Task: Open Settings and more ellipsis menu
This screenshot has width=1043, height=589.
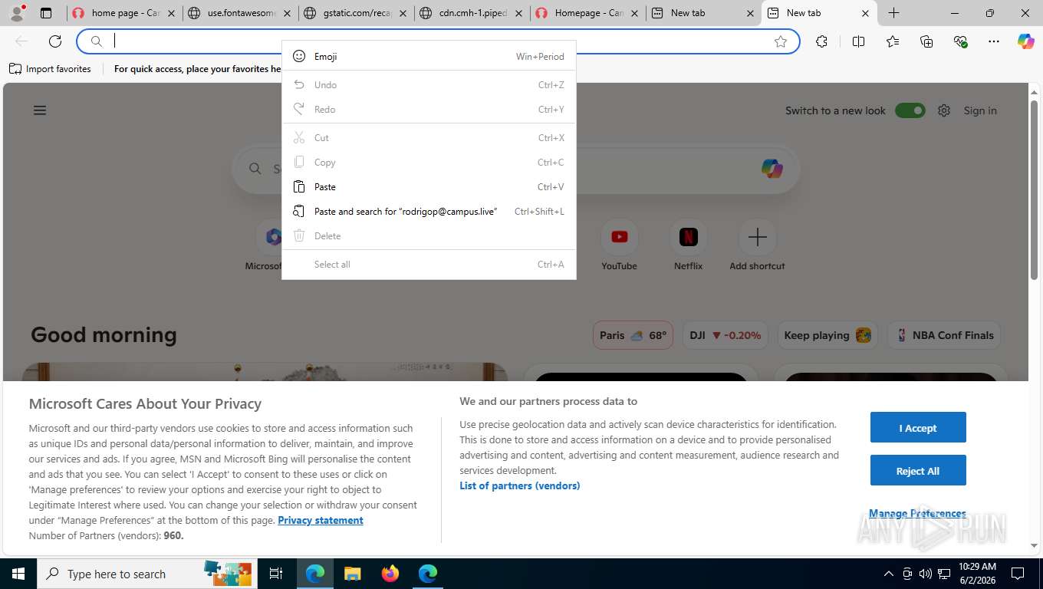Action: pos(994,41)
